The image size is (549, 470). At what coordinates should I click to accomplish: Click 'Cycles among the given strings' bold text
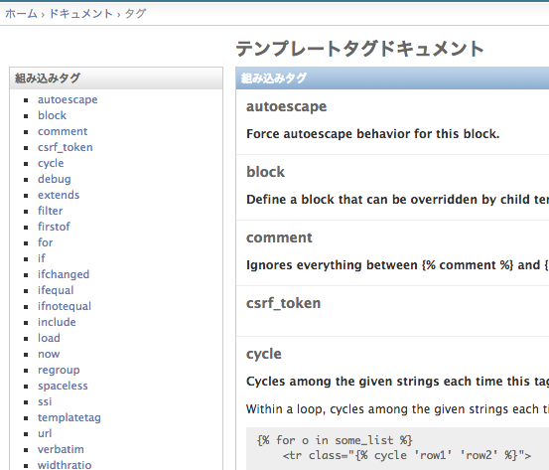click(397, 382)
